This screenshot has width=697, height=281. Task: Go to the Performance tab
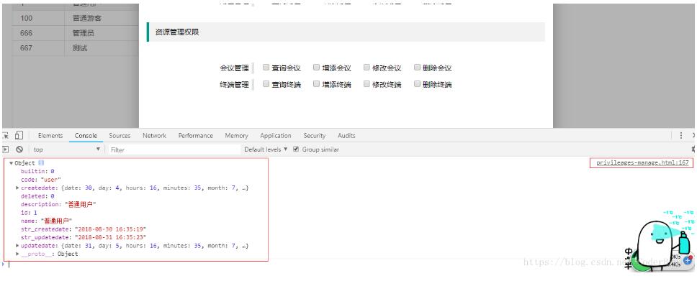[196, 136]
